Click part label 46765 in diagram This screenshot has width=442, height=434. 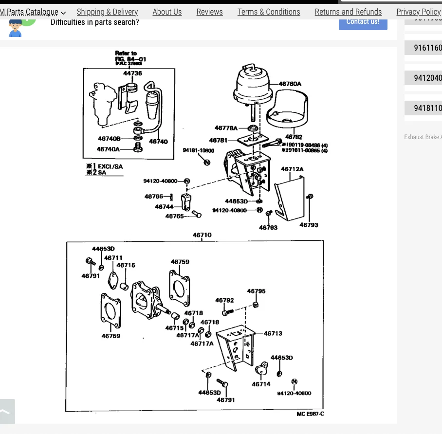(174, 217)
